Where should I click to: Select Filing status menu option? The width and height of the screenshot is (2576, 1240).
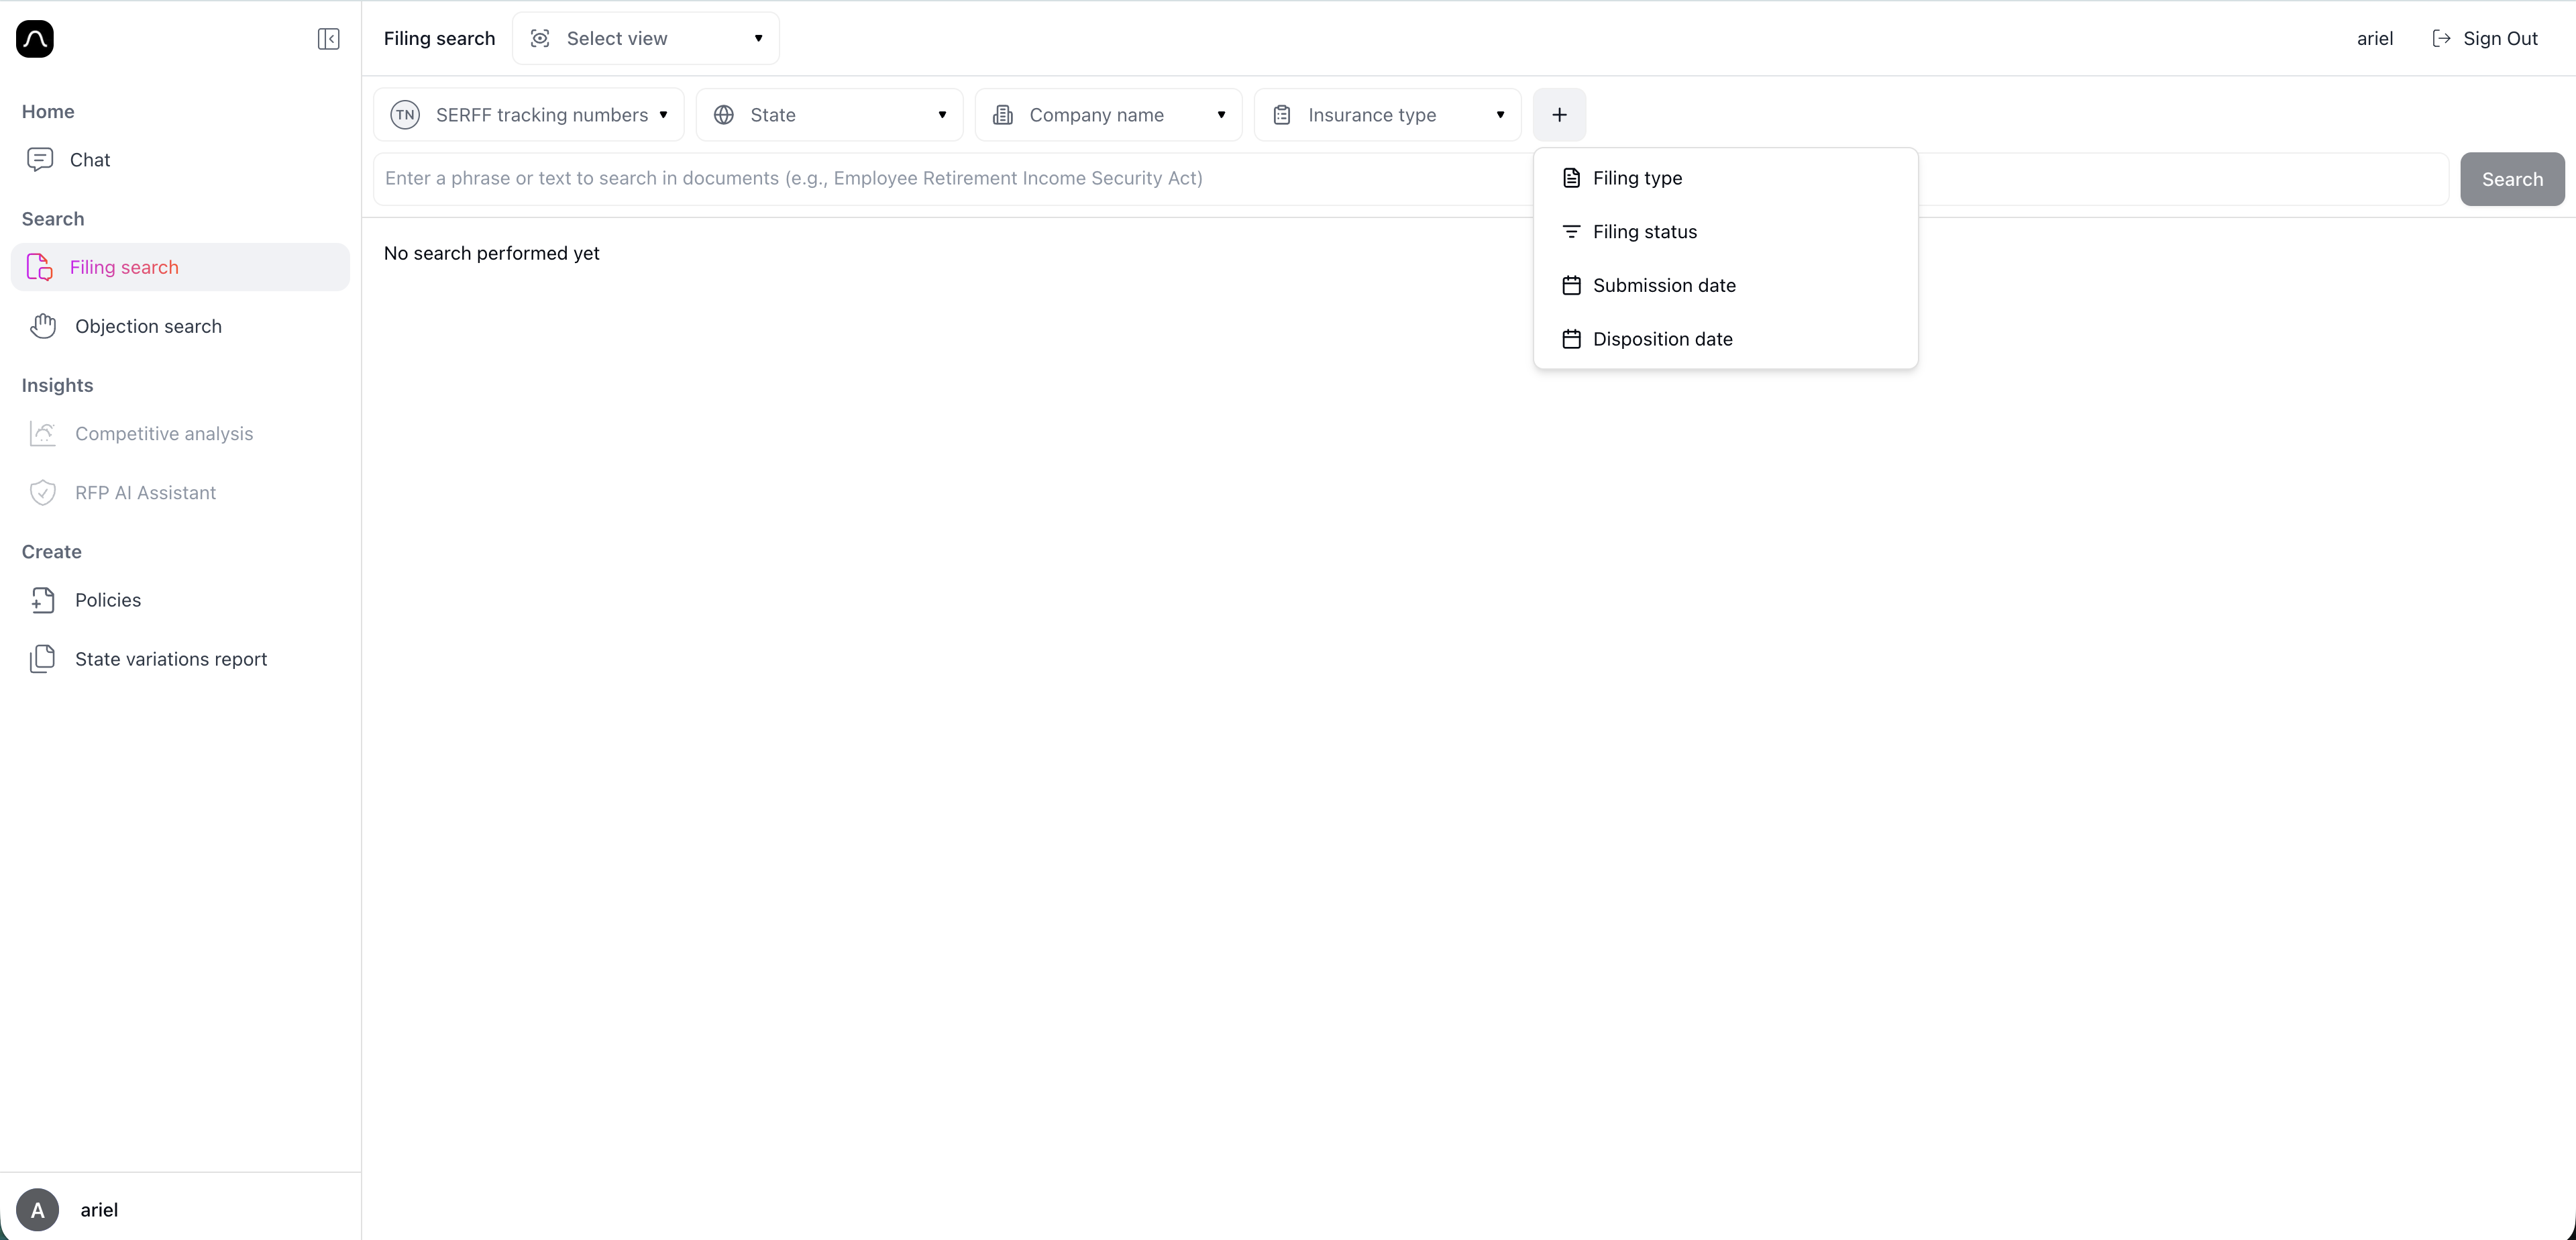[x=1644, y=232]
